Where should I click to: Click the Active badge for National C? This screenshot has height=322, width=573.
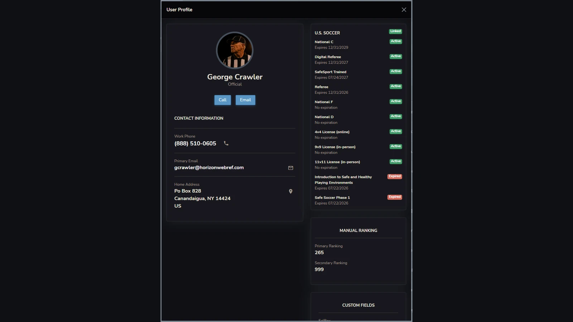396,42
